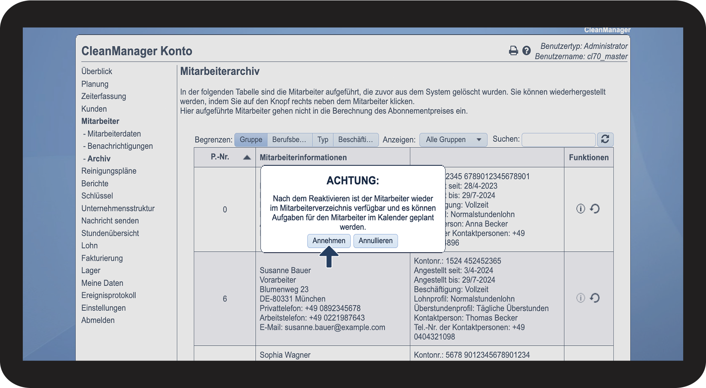
Task: Select the Beschäfti… filter option
Action: pyautogui.click(x=355, y=140)
